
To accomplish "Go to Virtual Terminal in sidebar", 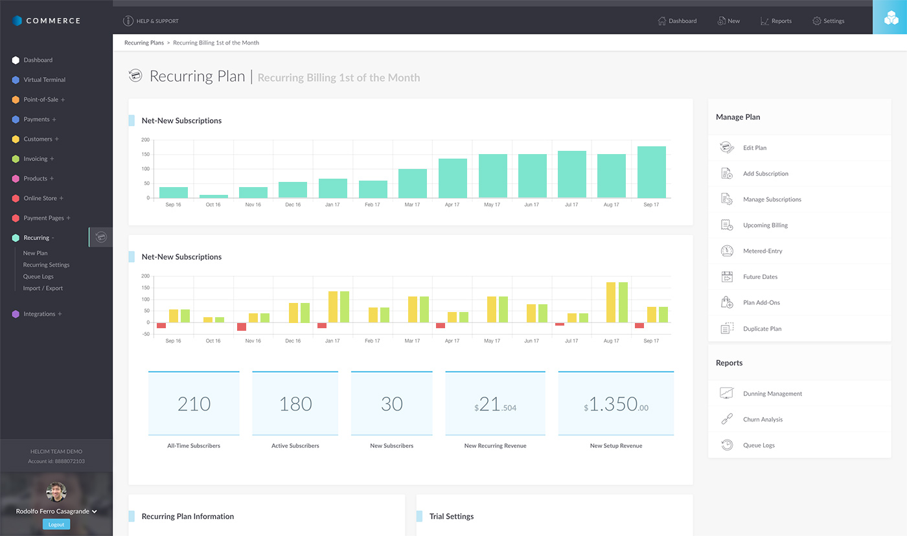I will tap(44, 80).
